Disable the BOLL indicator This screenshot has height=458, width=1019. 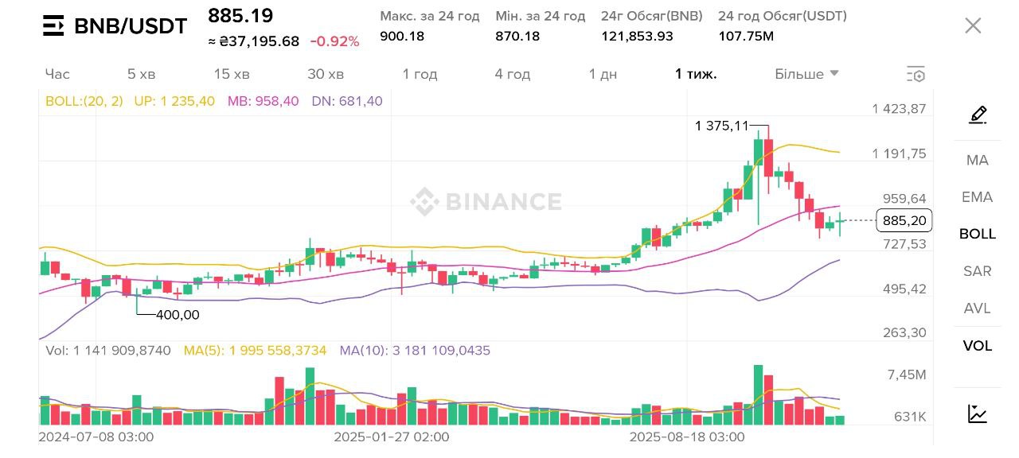pyautogui.click(x=978, y=234)
